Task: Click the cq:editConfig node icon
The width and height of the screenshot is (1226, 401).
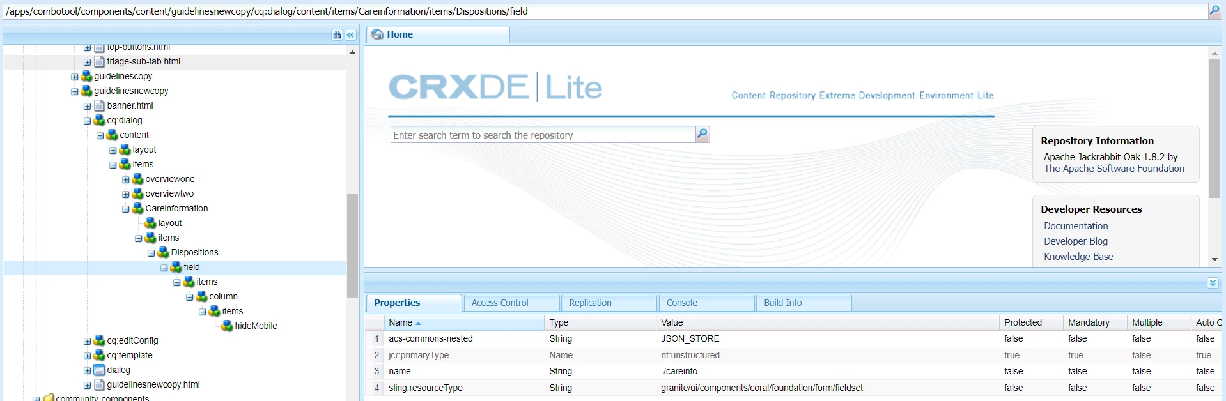Action: point(99,340)
